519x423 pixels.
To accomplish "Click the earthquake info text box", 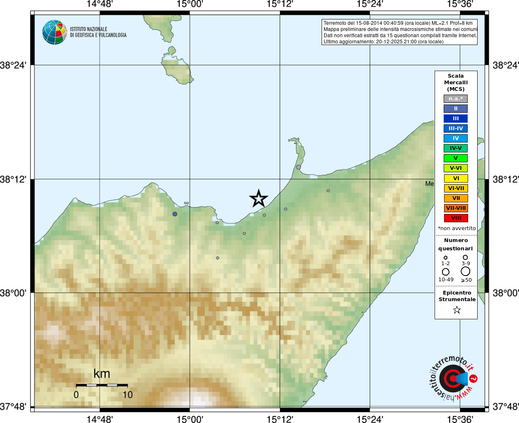I will pos(399,32).
